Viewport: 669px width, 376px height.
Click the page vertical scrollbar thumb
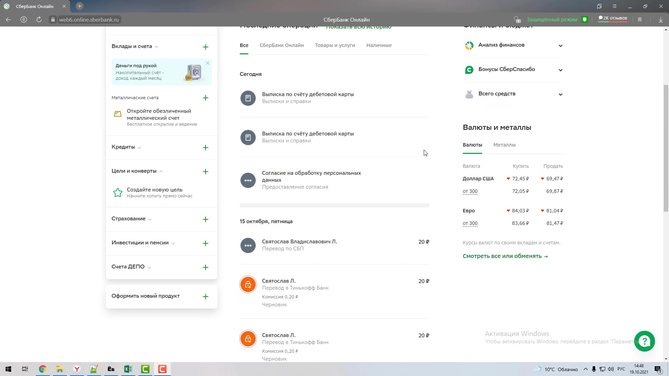click(x=666, y=148)
